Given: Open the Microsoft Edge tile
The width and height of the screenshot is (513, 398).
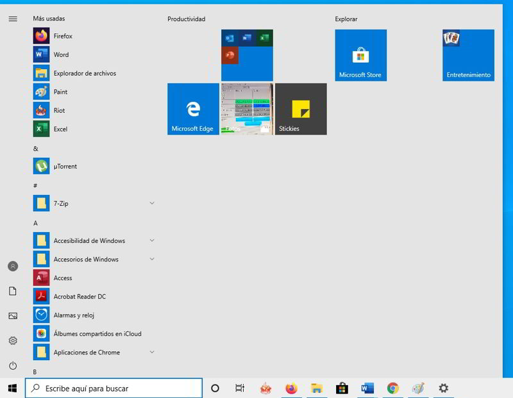Looking at the screenshot, I should 193,109.
